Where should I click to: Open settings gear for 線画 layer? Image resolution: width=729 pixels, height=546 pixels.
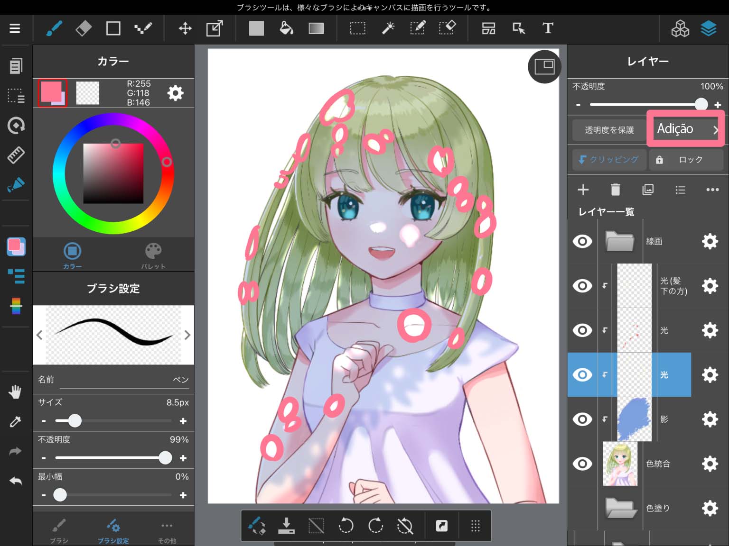tap(710, 241)
